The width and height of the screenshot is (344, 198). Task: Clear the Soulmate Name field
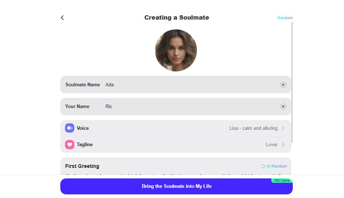coord(283,85)
